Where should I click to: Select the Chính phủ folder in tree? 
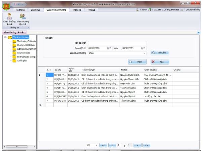tap(22, 61)
